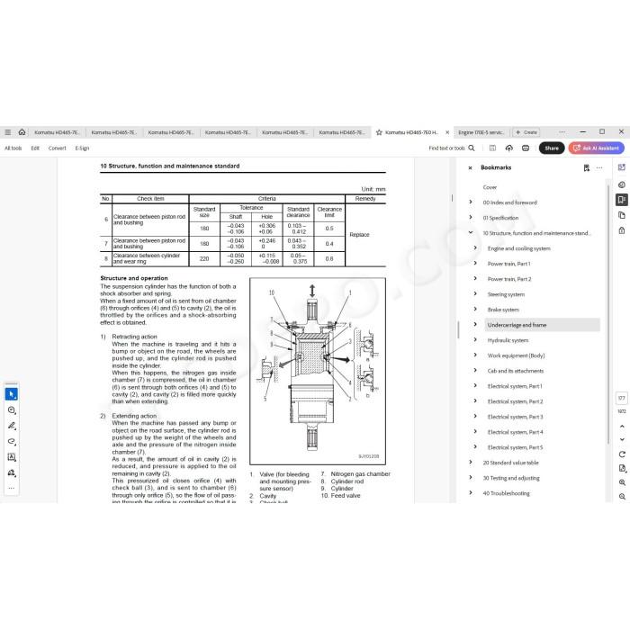Select the add text box tool
This screenshot has width=630, height=630.
pos(11,457)
